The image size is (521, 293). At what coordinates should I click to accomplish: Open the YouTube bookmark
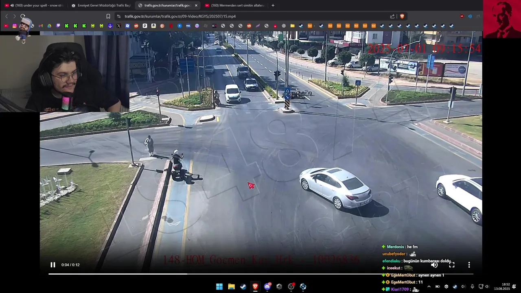6,26
